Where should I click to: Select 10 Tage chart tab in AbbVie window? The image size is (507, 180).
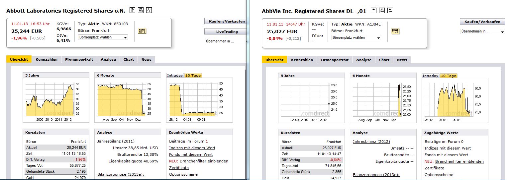click(x=449, y=76)
